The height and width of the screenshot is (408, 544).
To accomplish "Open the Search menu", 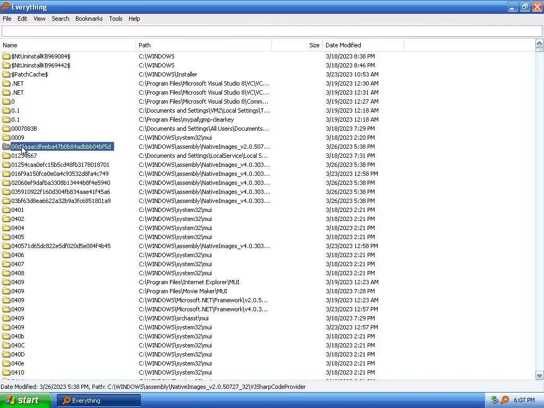I will point(61,19).
